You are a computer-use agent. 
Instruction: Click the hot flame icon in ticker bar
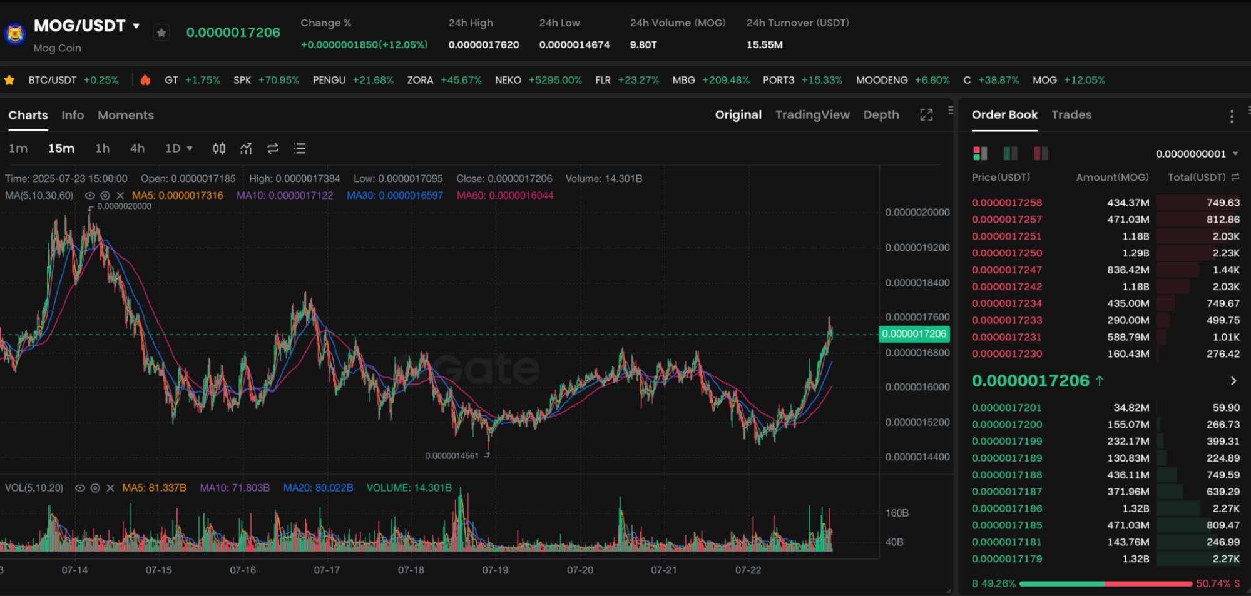[x=145, y=80]
